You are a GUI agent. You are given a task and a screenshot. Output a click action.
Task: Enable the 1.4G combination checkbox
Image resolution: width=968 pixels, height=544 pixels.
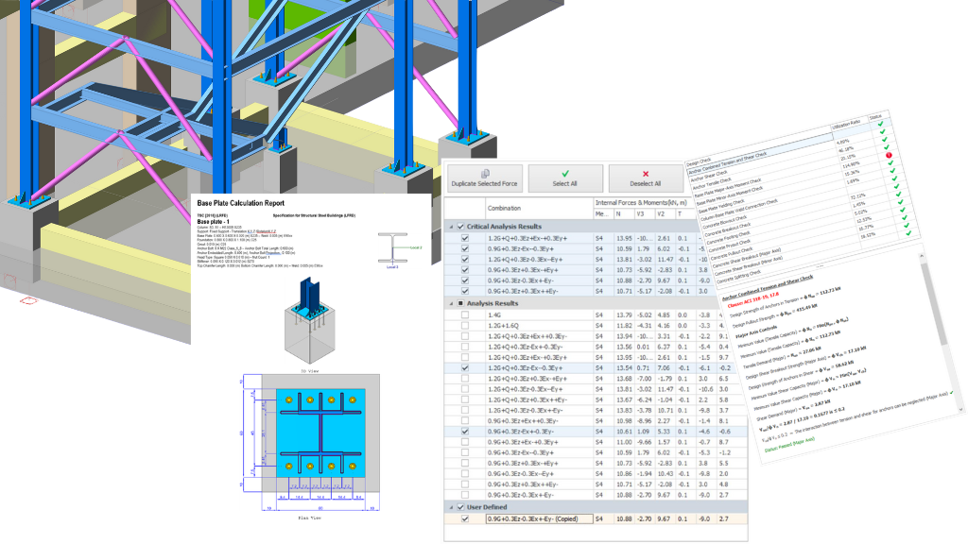point(463,315)
